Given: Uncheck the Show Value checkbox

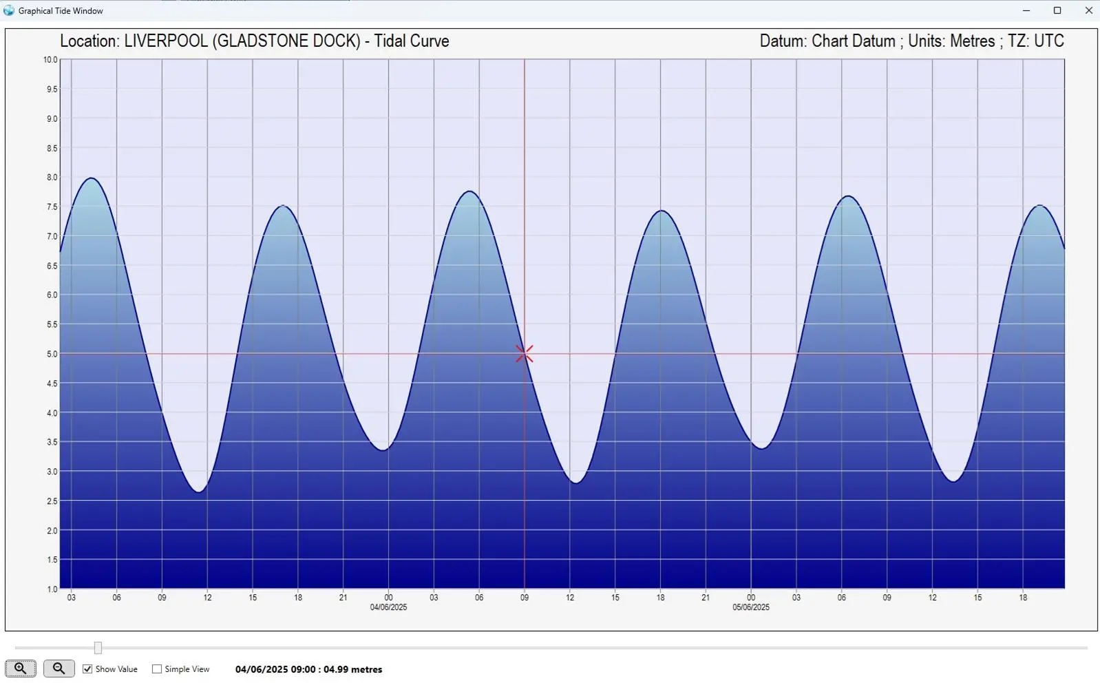Looking at the screenshot, I should point(87,669).
